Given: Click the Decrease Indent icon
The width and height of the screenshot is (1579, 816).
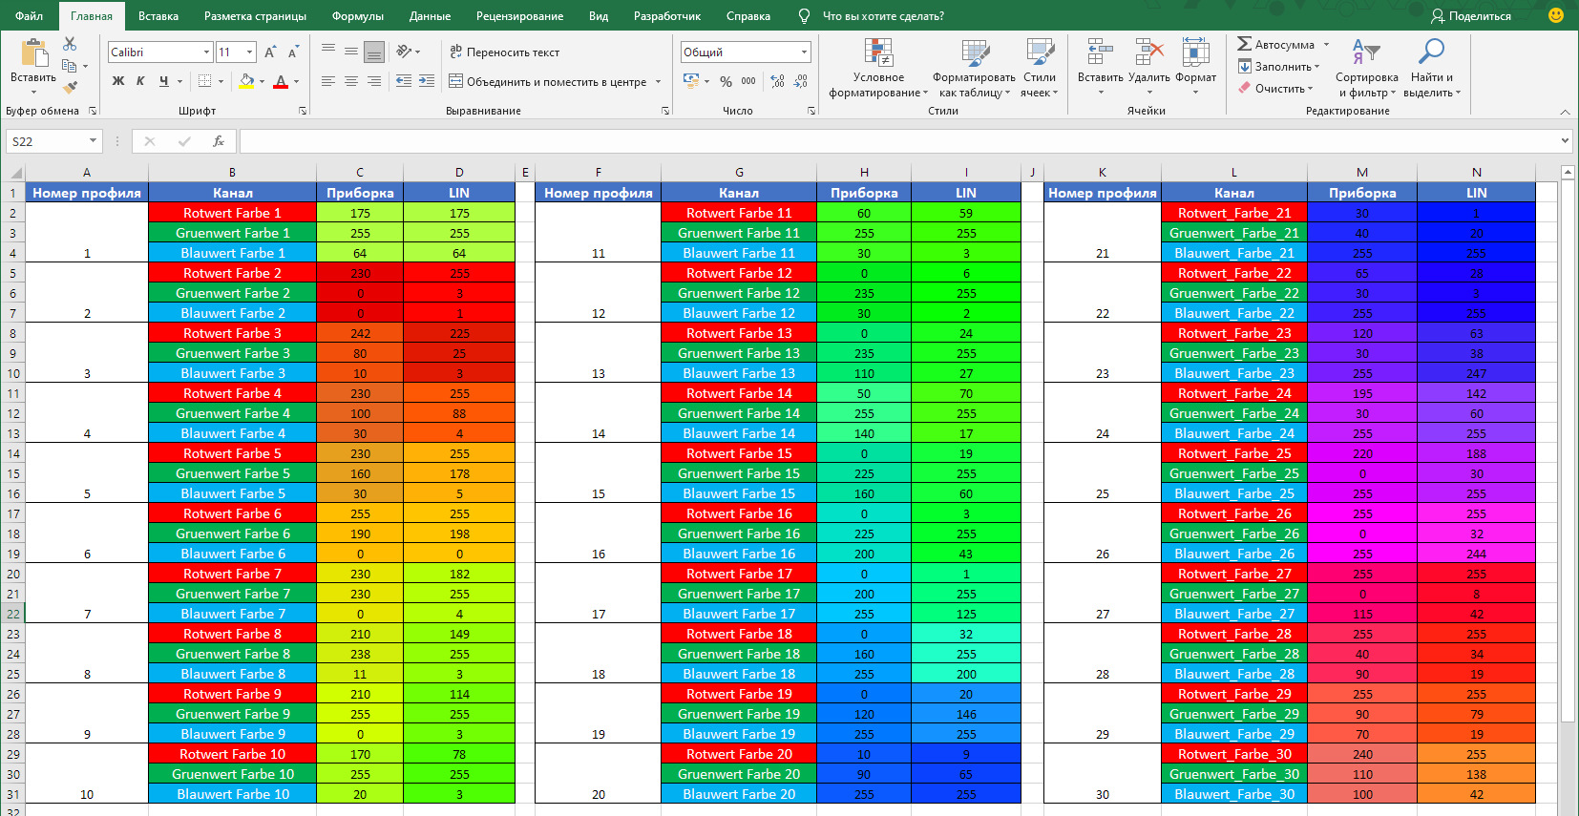Looking at the screenshot, I should pos(404,81).
